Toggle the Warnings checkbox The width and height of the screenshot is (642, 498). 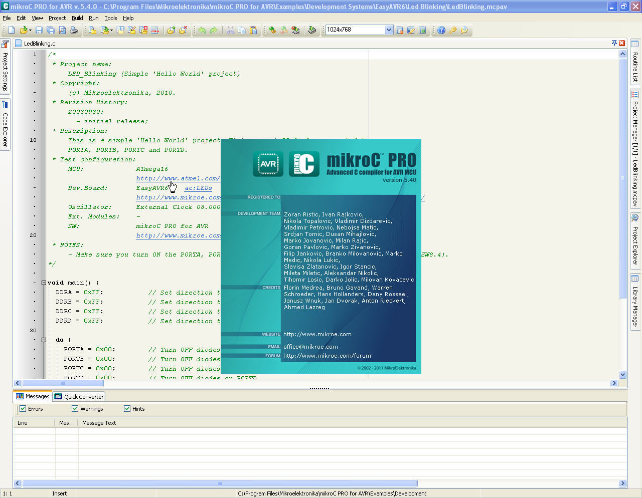pos(75,409)
